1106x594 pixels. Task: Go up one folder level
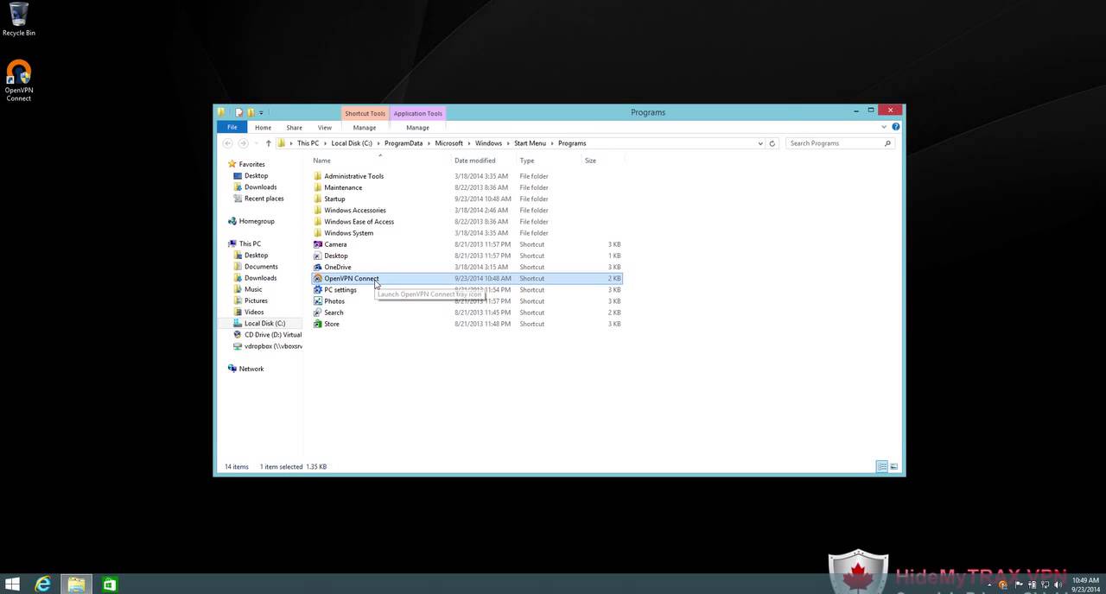pyautogui.click(x=269, y=143)
